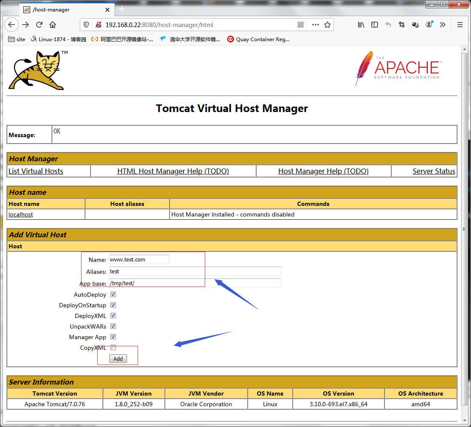This screenshot has height=427, width=471.
Task: Open the Server Status link
Action: point(434,171)
